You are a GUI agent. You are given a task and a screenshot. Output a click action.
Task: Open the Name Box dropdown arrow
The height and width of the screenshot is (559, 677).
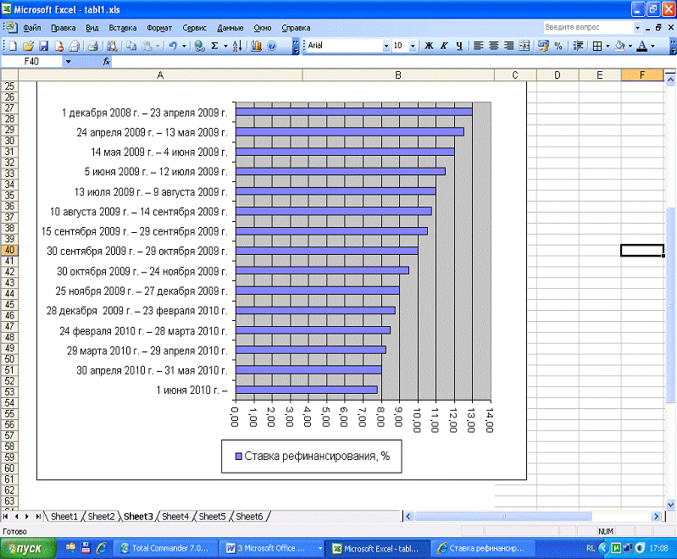pyautogui.click(x=69, y=62)
